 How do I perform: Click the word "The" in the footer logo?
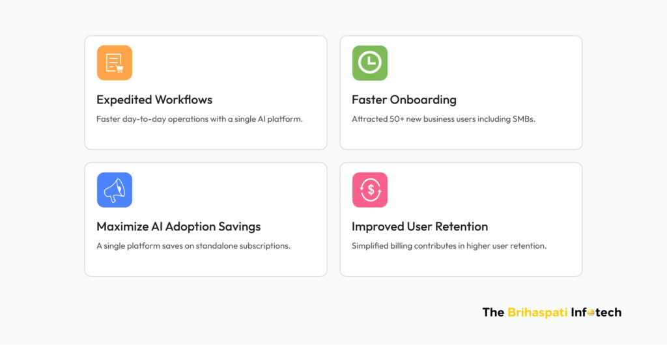point(493,312)
